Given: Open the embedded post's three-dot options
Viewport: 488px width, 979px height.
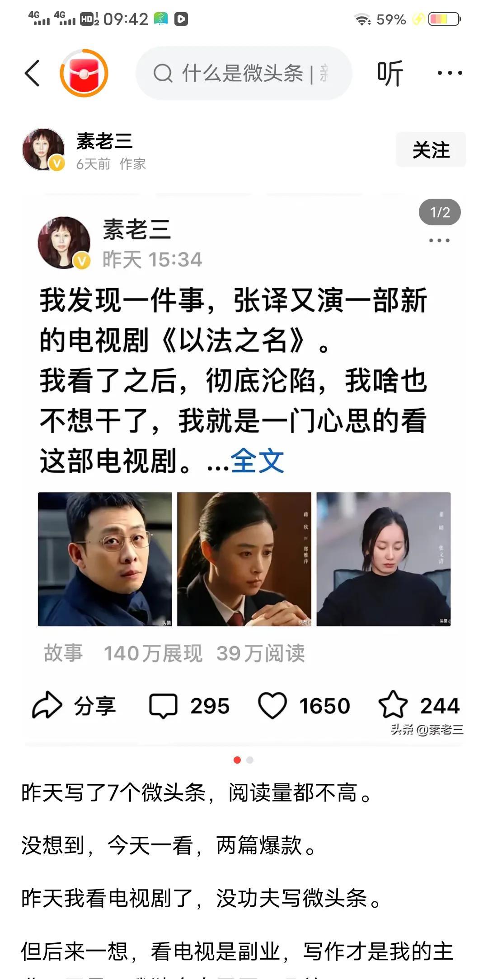Looking at the screenshot, I should 439,240.
